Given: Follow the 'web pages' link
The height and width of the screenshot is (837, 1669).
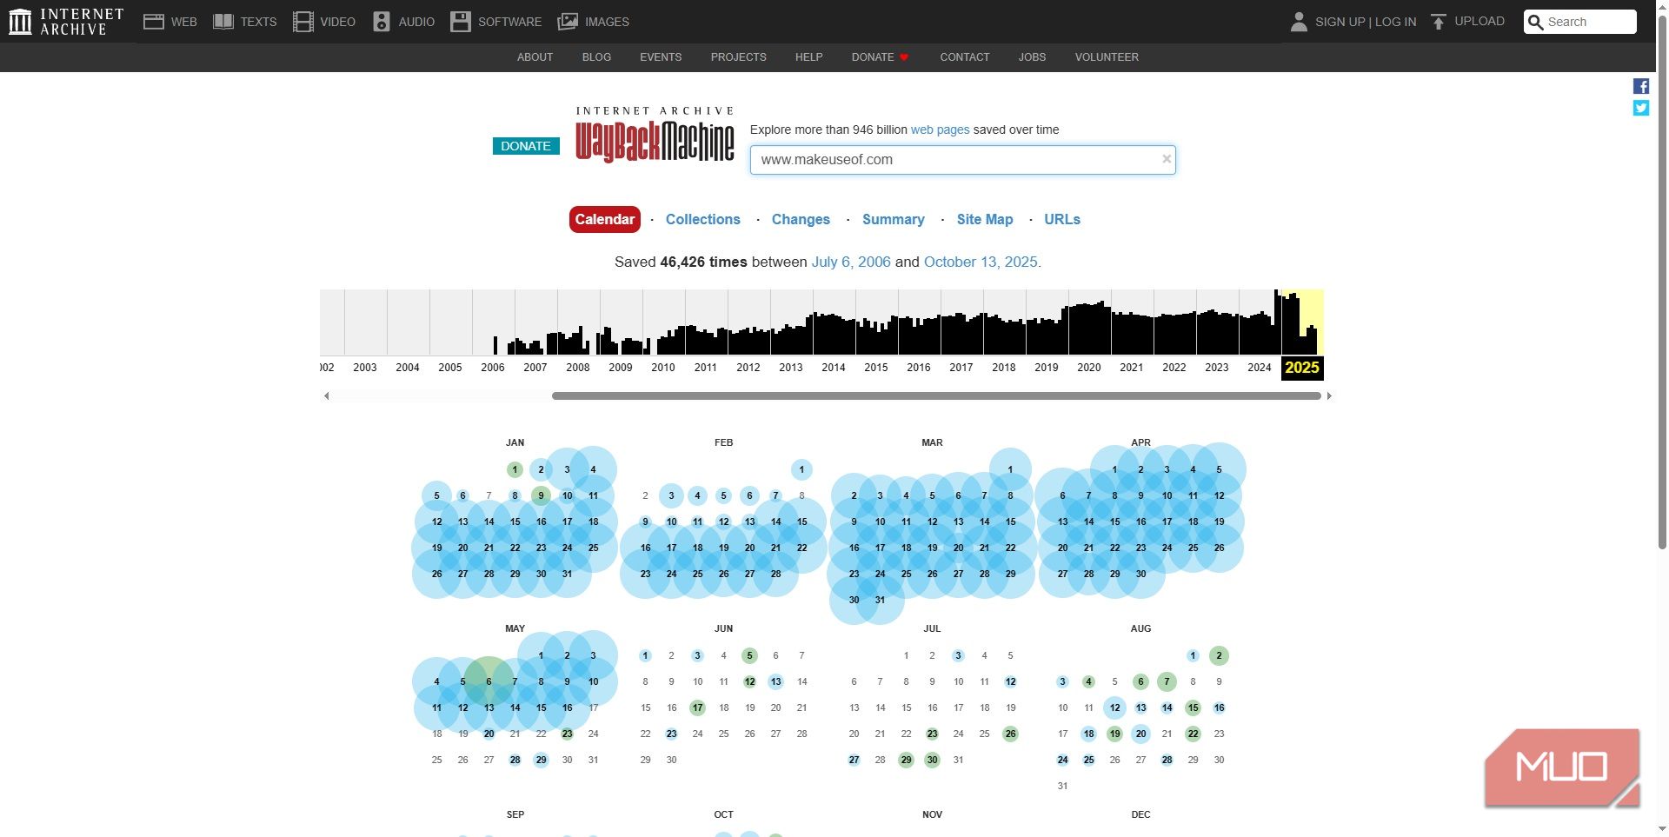Looking at the screenshot, I should (940, 130).
